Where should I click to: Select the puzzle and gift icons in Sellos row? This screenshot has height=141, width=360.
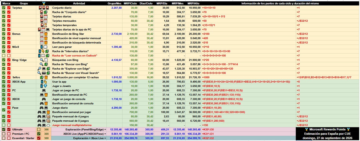(x=44, y=77)
